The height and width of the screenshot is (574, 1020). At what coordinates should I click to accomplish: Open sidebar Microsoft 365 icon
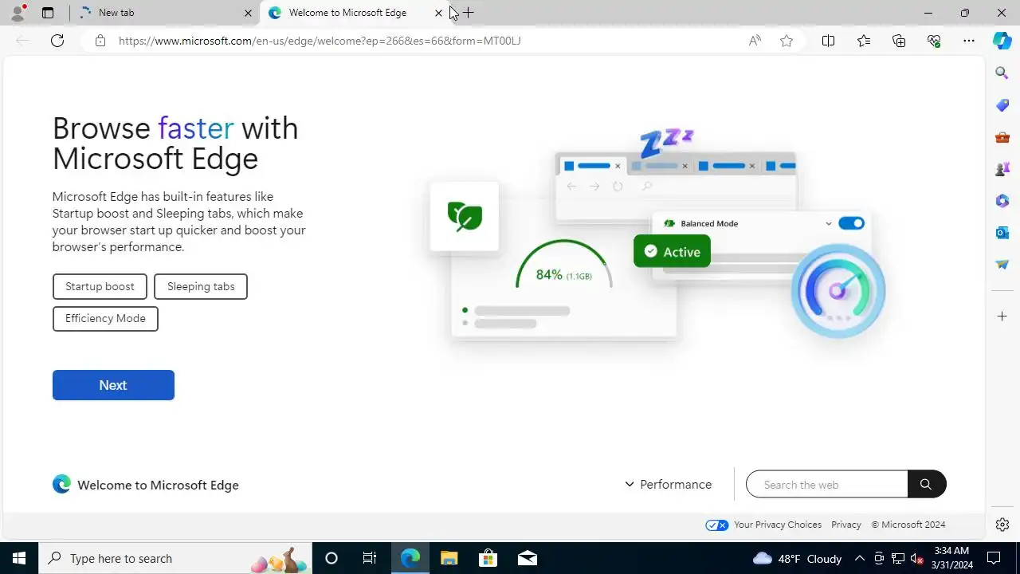click(1002, 200)
